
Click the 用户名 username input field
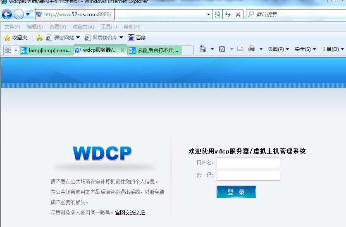coord(248,163)
